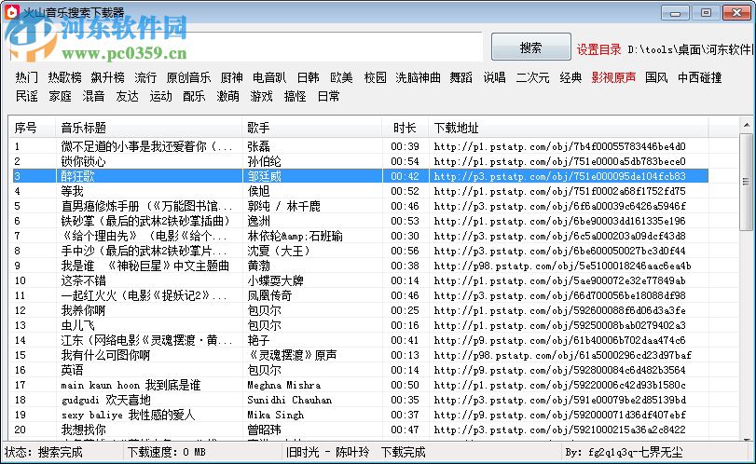Sort by the 音乐标题 column header

point(148,128)
